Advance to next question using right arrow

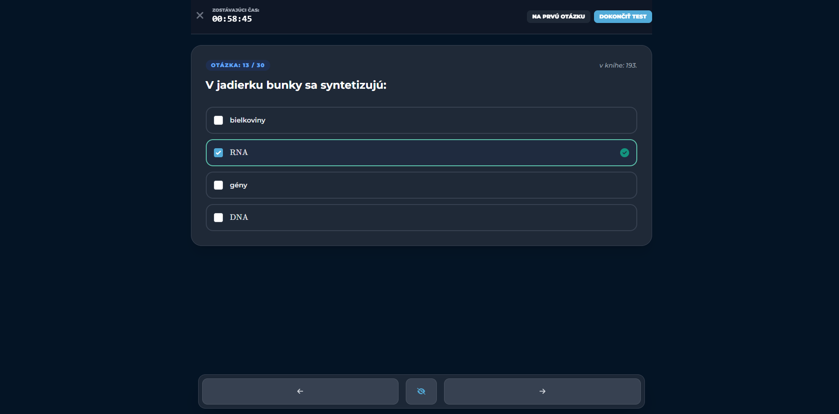[x=542, y=391]
